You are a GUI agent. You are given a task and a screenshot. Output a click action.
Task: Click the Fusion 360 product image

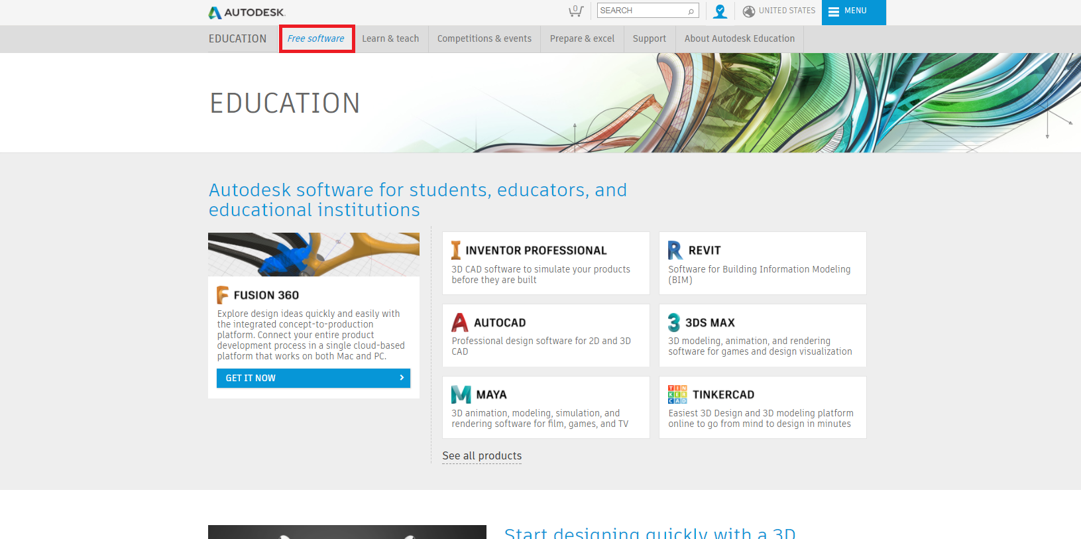coord(313,255)
